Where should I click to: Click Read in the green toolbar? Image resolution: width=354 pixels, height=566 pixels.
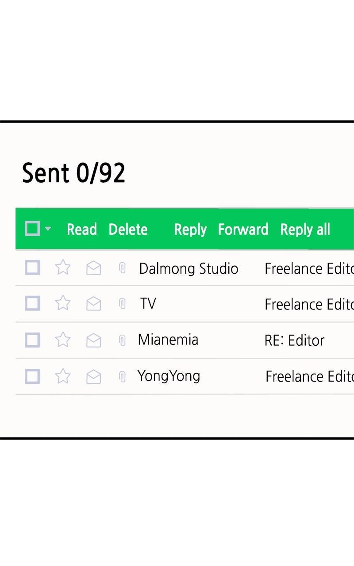pos(81,229)
